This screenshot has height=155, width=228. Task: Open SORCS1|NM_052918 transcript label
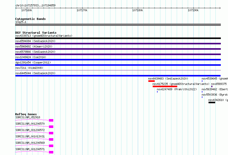tap(28, 117)
